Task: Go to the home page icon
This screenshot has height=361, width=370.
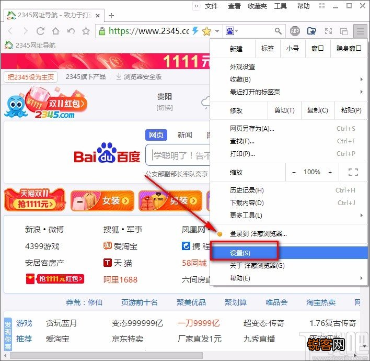Action: point(56,31)
